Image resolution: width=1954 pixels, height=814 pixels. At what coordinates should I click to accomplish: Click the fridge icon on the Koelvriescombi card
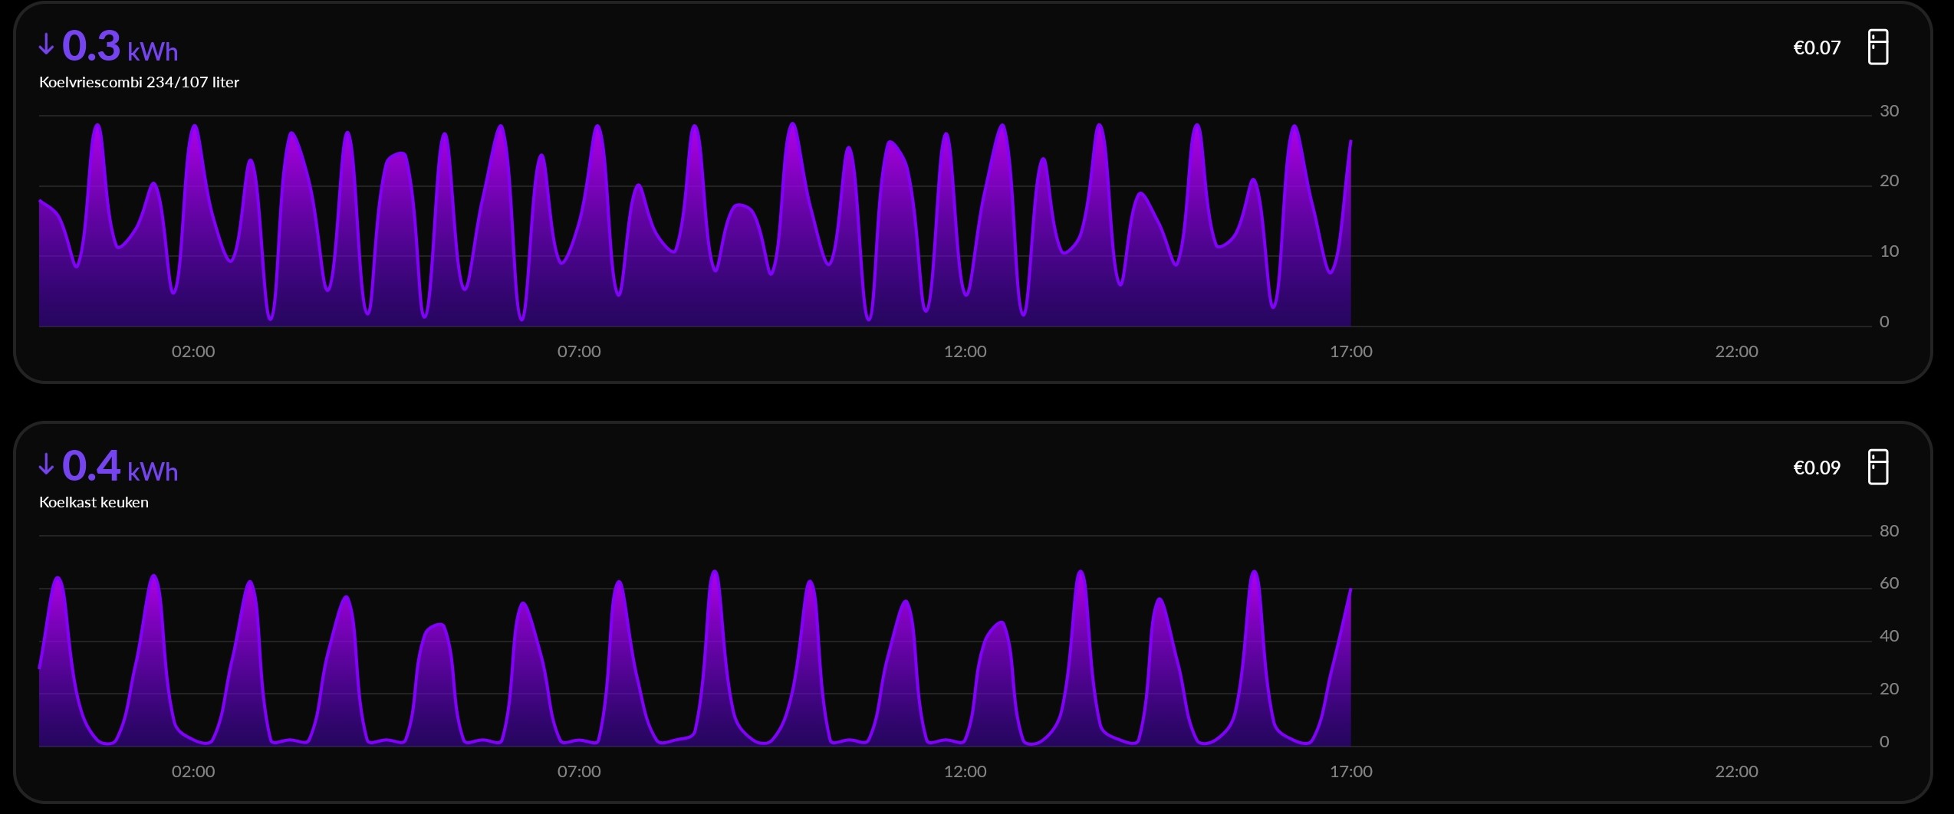click(1877, 48)
